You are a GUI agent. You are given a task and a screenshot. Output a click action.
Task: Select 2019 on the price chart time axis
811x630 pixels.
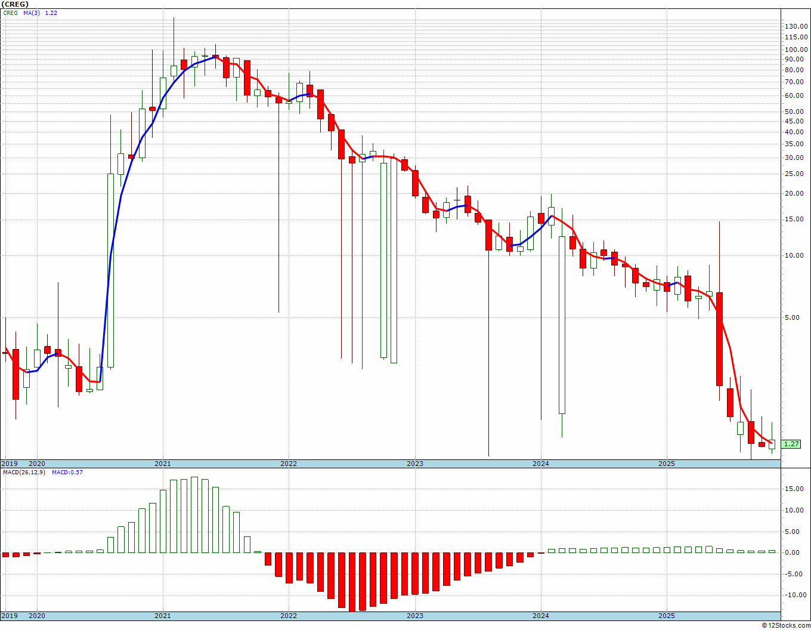[9, 464]
